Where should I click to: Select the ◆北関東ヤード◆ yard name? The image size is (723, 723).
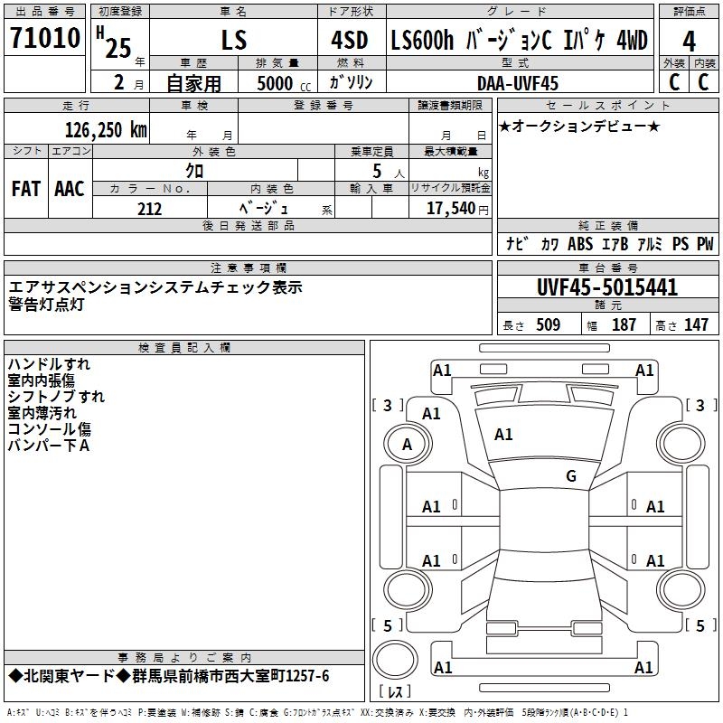point(70,676)
